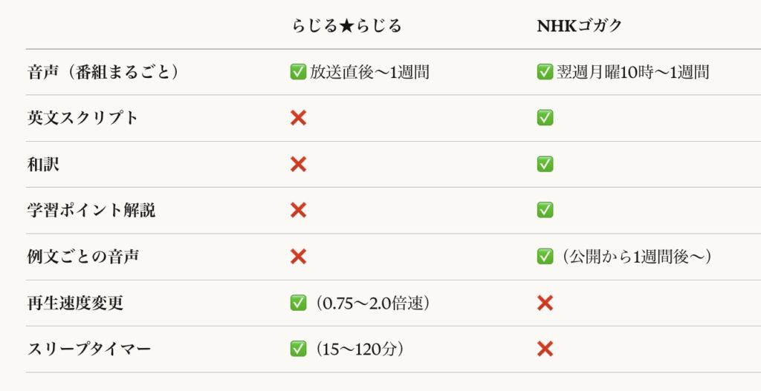Click the 例文ごとの音声 row label
Image resolution: width=761 pixels, height=391 pixels.
pyautogui.click(x=83, y=257)
